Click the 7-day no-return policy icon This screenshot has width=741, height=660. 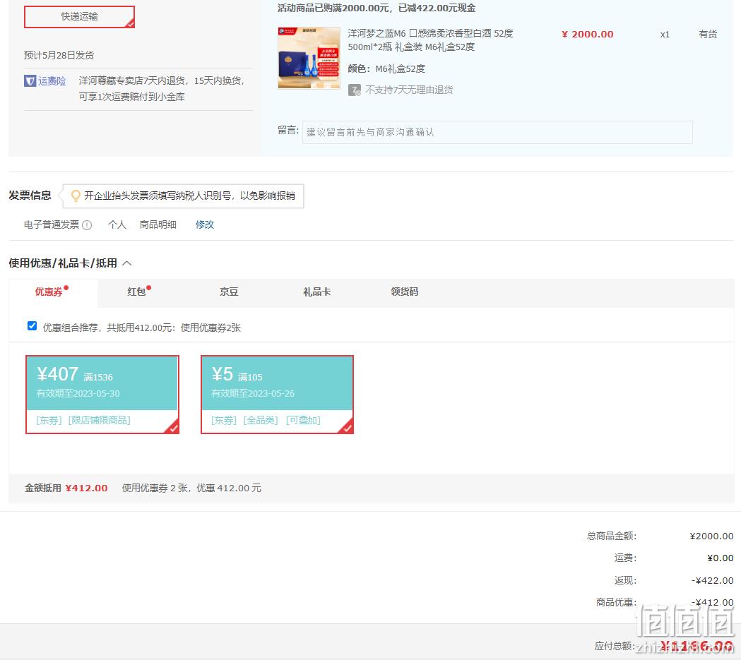[x=355, y=90]
